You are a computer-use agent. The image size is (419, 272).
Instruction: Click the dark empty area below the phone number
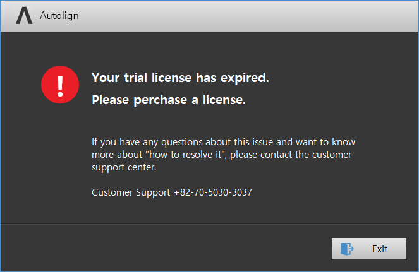pos(210,210)
